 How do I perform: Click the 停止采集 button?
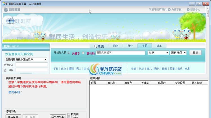coord(30,117)
